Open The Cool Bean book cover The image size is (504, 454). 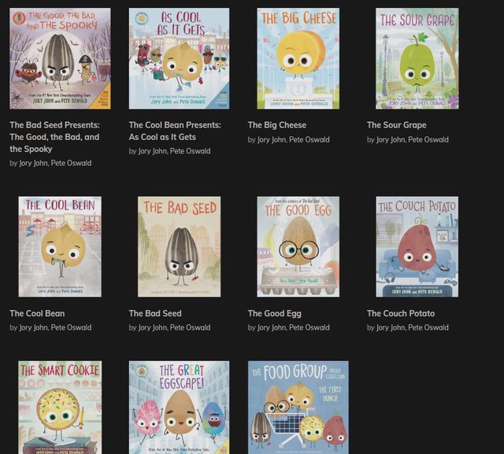[x=60, y=246]
